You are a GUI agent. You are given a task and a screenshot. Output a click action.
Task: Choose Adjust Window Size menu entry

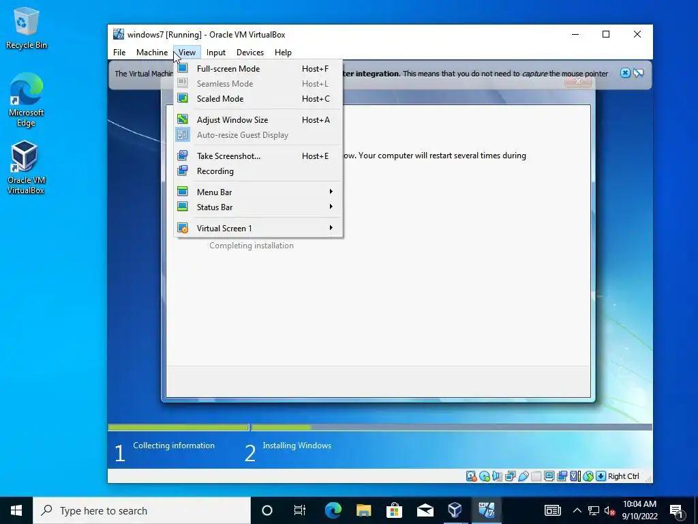[x=258, y=119]
